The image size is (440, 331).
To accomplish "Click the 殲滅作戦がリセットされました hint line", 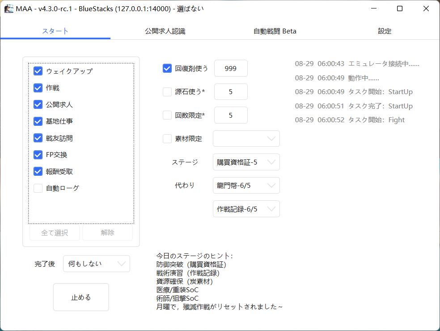I will [219, 306].
